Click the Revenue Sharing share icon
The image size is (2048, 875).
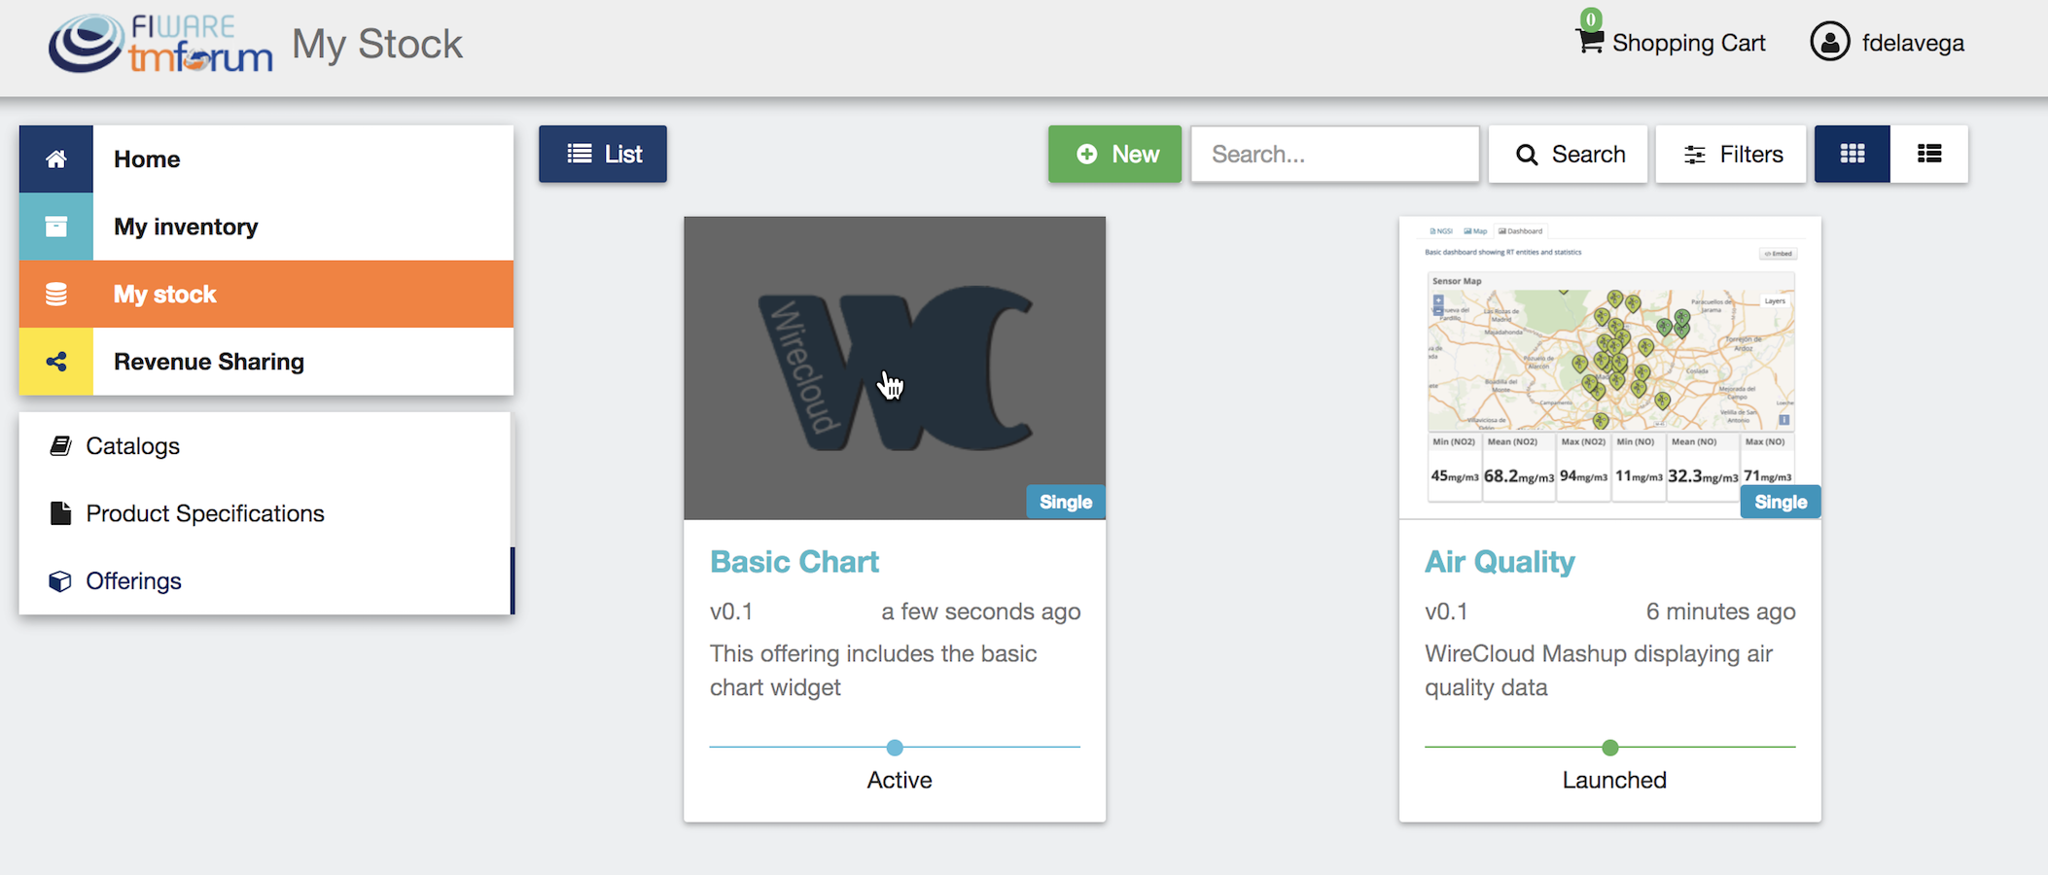click(x=56, y=362)
